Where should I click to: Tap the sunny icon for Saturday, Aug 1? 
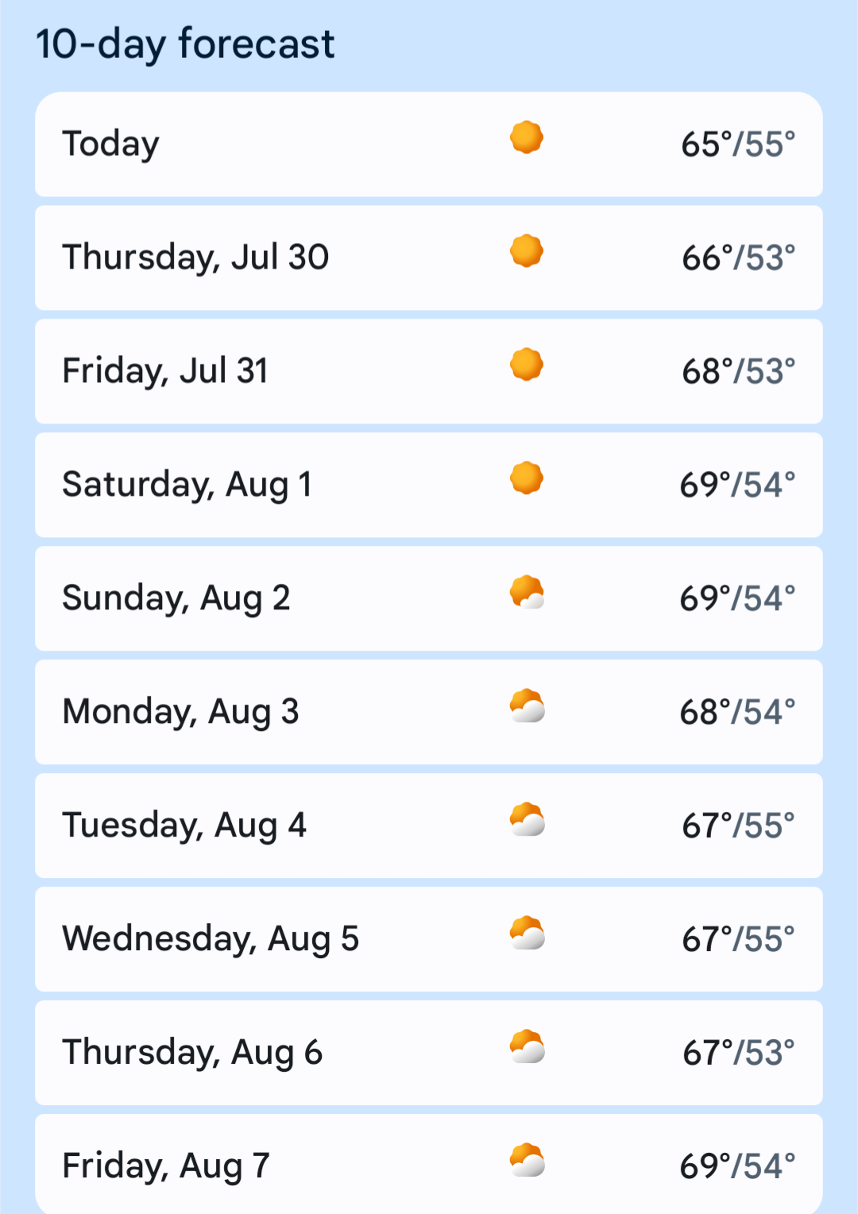(x=527, y=478)
